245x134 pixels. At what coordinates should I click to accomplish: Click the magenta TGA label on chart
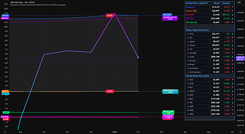tap(168, 117)
